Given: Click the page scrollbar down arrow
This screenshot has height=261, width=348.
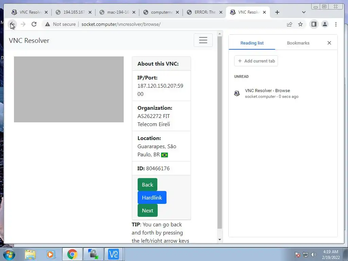Looking at the screenshot, I should tap(220, 240).
